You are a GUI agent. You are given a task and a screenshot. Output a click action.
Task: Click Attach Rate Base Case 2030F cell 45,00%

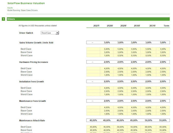[134, 130]
